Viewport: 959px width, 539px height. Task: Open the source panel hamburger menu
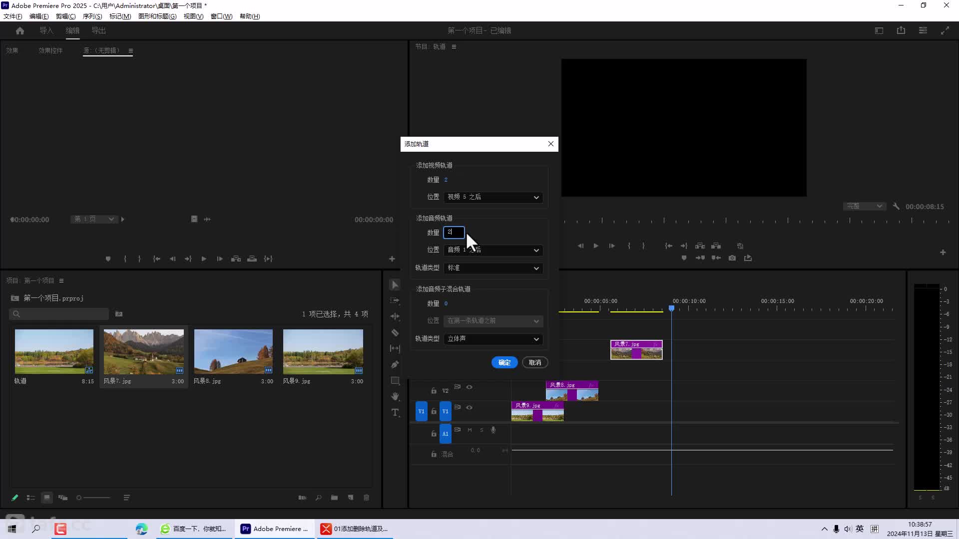(131, 50)
